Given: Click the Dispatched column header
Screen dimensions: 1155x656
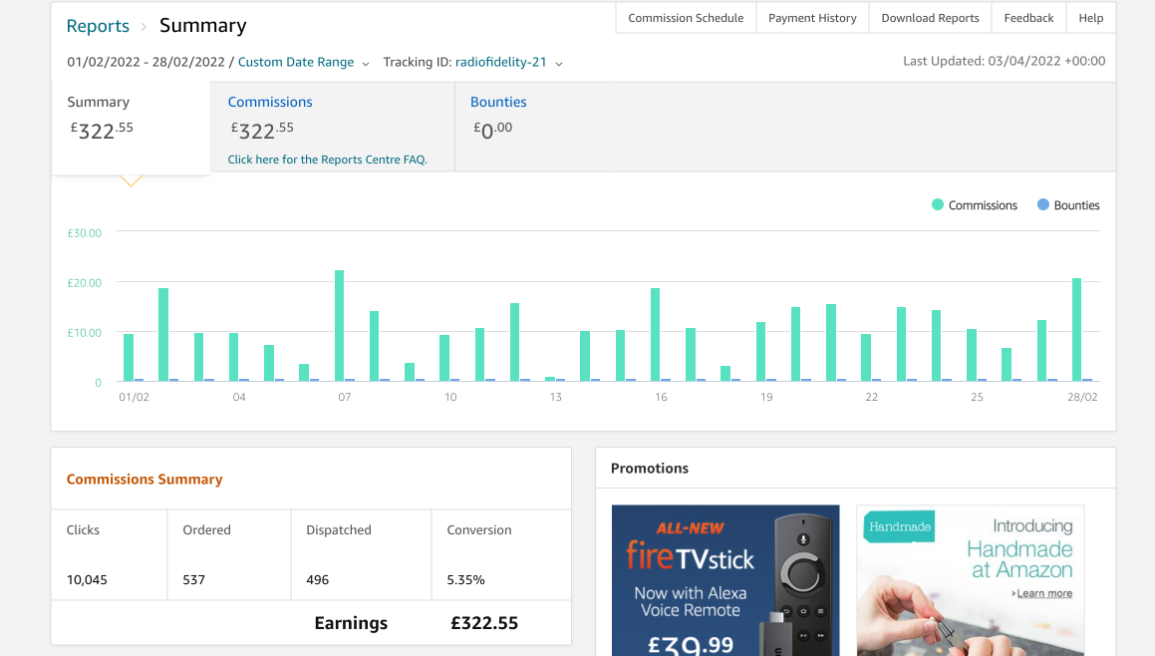Looking at the screenshot, I should (x=339, y=530).
